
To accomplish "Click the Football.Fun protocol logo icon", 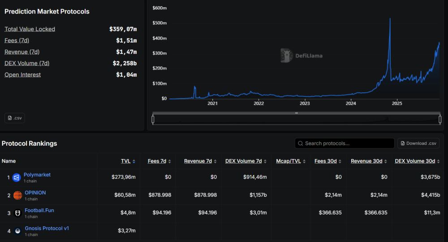I will pos(17,213).
